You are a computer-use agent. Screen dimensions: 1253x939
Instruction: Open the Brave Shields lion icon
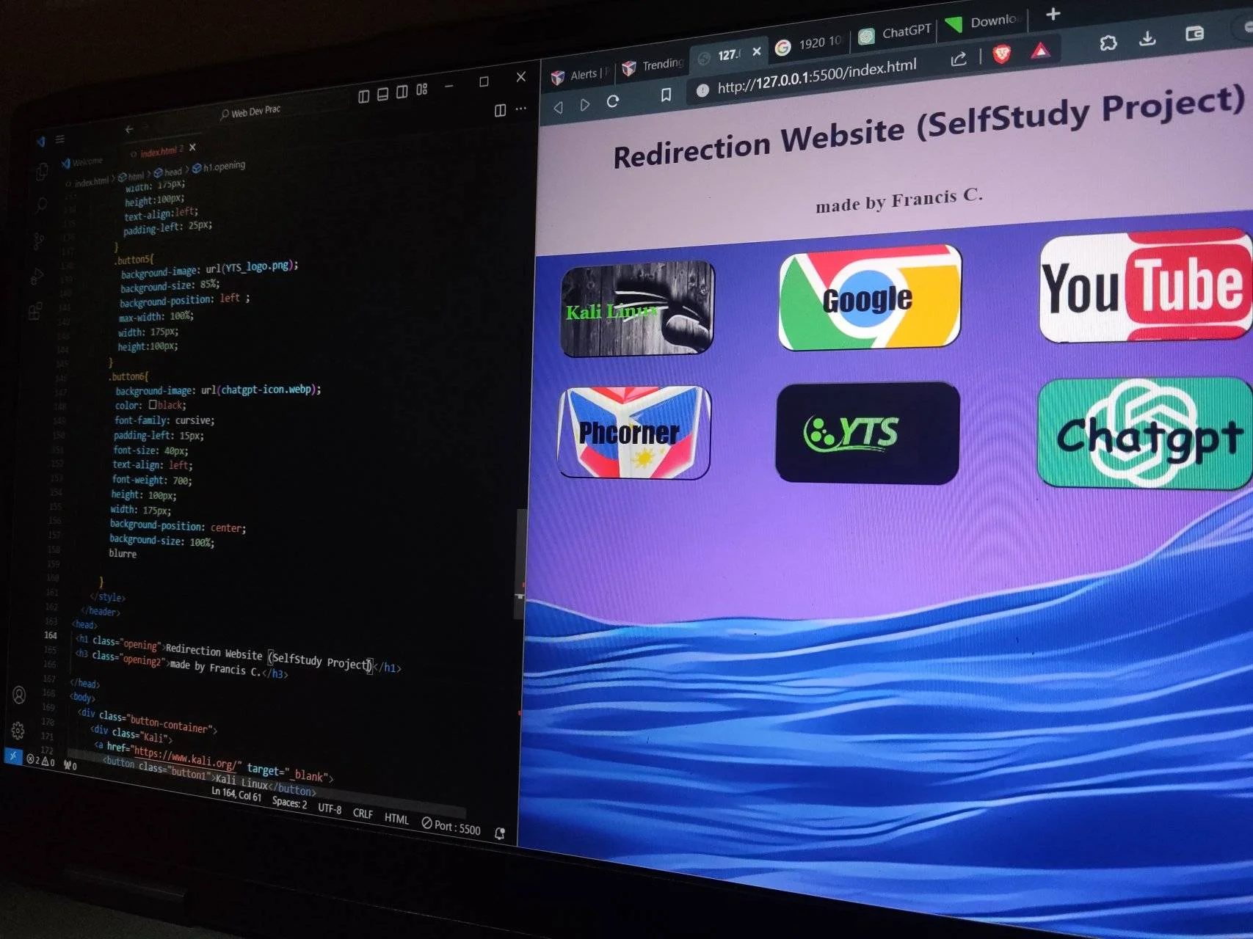coord(1002,54)
